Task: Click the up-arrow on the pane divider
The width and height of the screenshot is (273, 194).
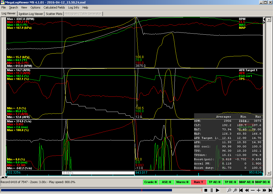Action: coord(3,177)
